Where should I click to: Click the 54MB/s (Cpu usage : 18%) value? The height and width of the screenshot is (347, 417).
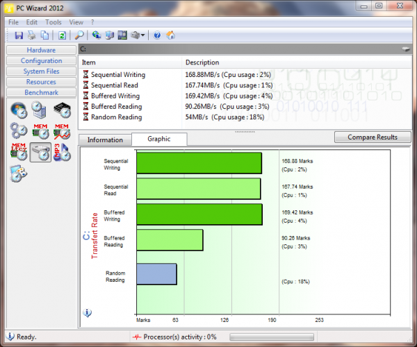[224, 117]
